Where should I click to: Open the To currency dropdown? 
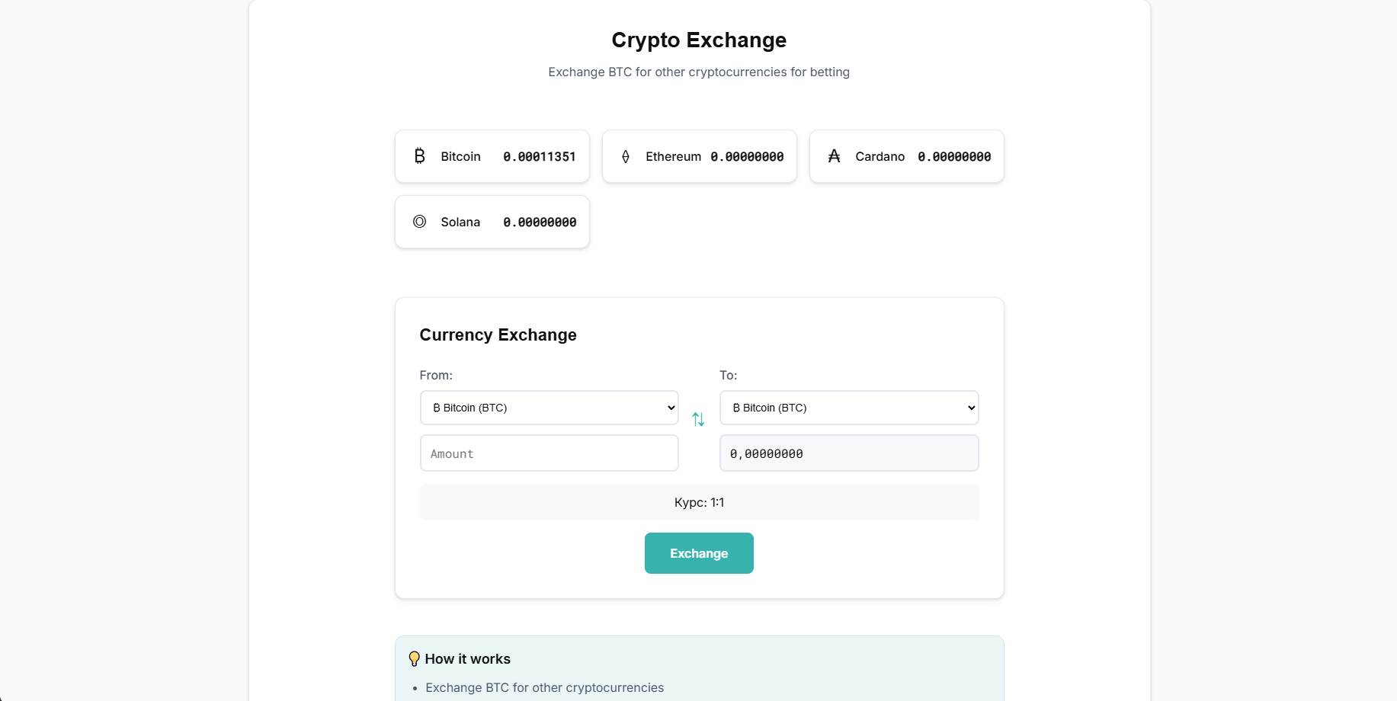[848, 408]
